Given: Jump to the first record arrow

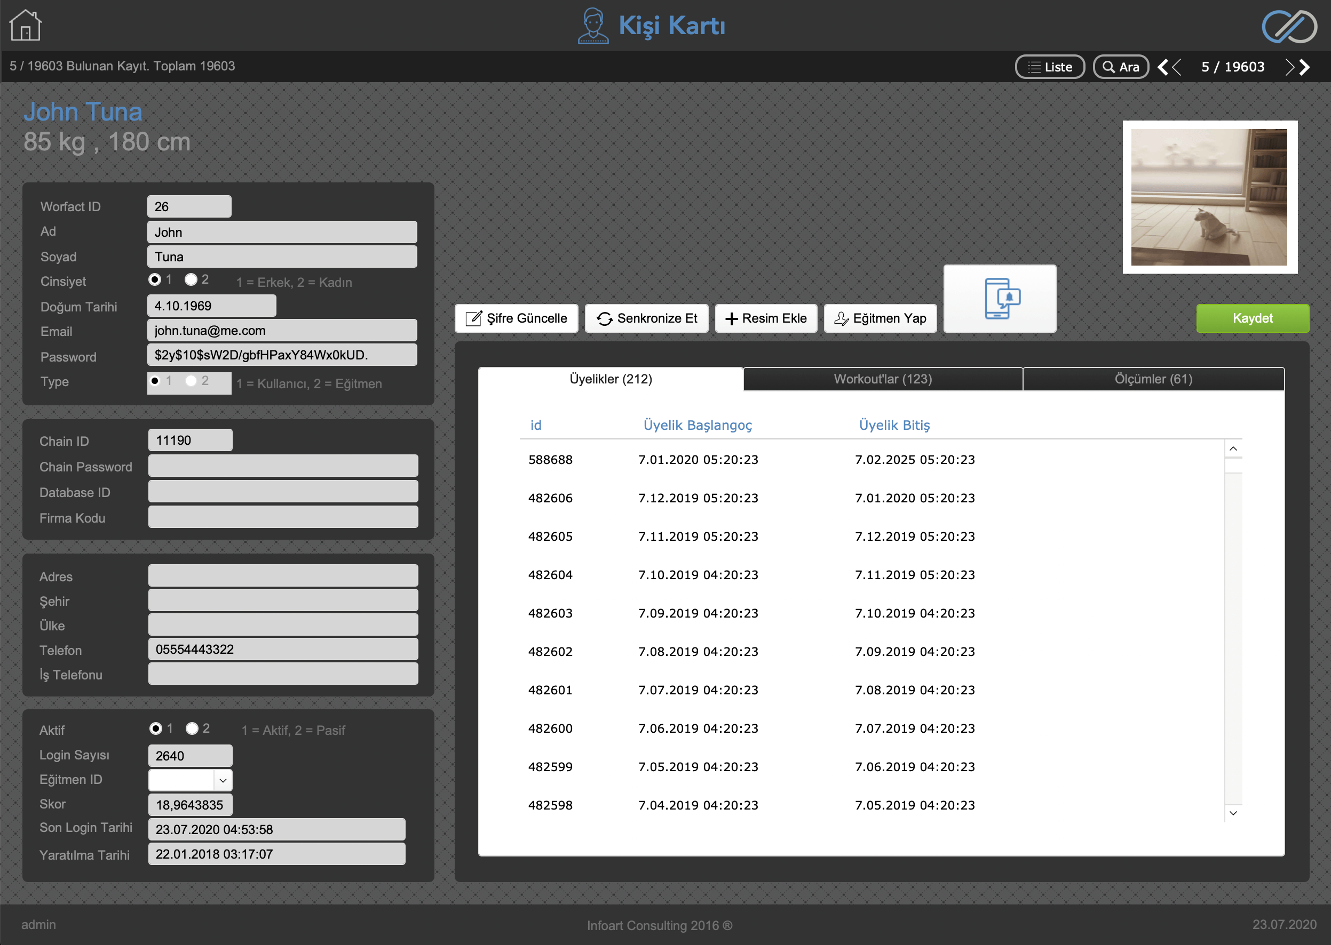Looking at the screenshot, I should tap(1163, 68).
